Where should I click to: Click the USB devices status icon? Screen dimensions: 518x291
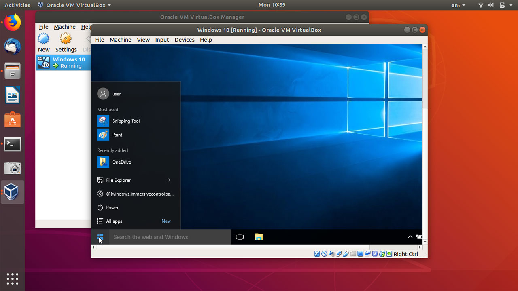(346, 253)
